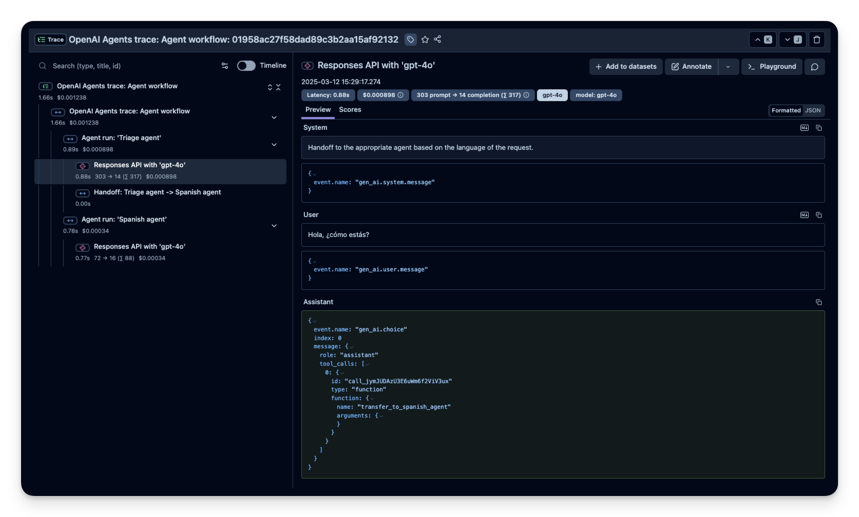Copy the Assistant message content
This screenshot has width=859, height=517.
click(819, 302)
